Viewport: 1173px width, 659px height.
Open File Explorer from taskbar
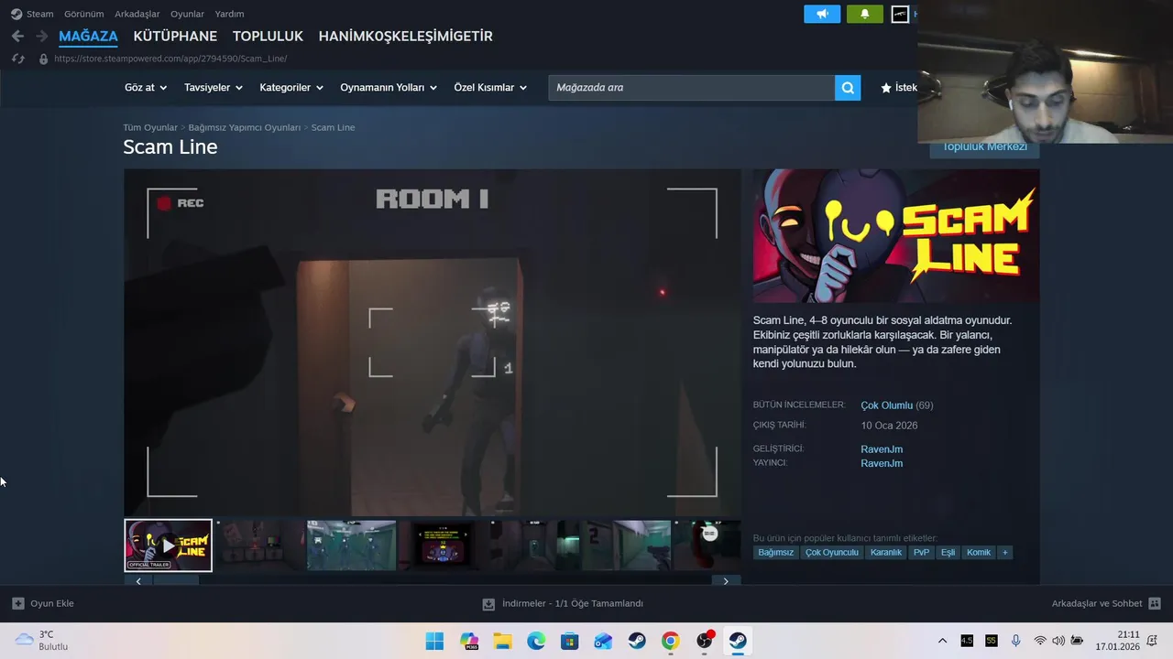[x=502, y=641]
